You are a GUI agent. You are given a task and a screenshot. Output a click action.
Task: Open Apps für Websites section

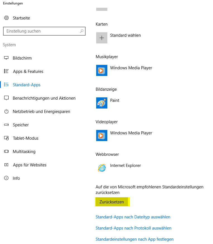[x=30, y=165]
